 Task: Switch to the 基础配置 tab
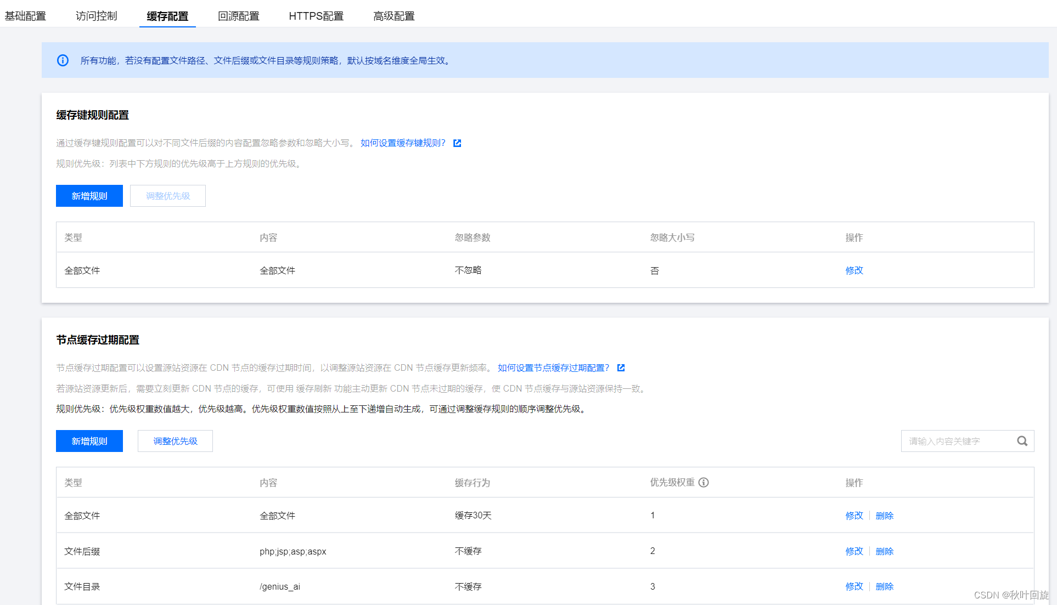click(x=26, y=15)
